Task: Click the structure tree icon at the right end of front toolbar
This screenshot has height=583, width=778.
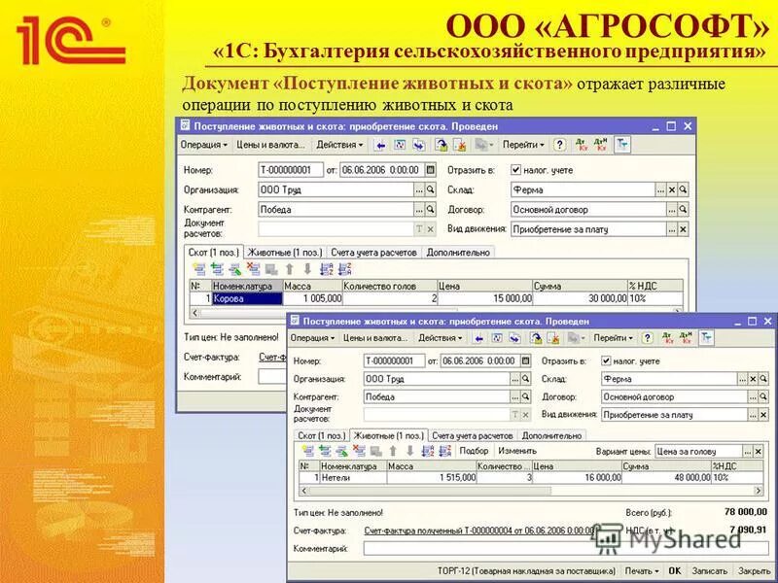Action: point(706,338)
